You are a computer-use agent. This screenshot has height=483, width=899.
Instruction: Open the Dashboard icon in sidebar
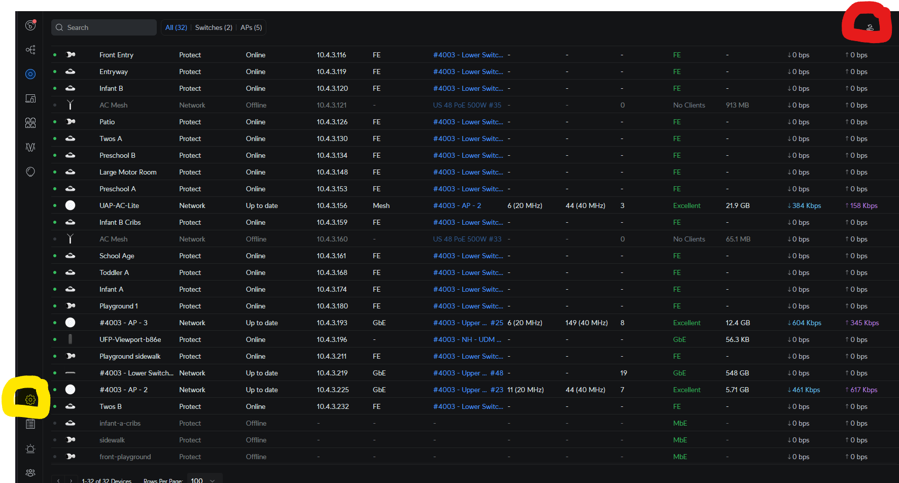point(30,25)
